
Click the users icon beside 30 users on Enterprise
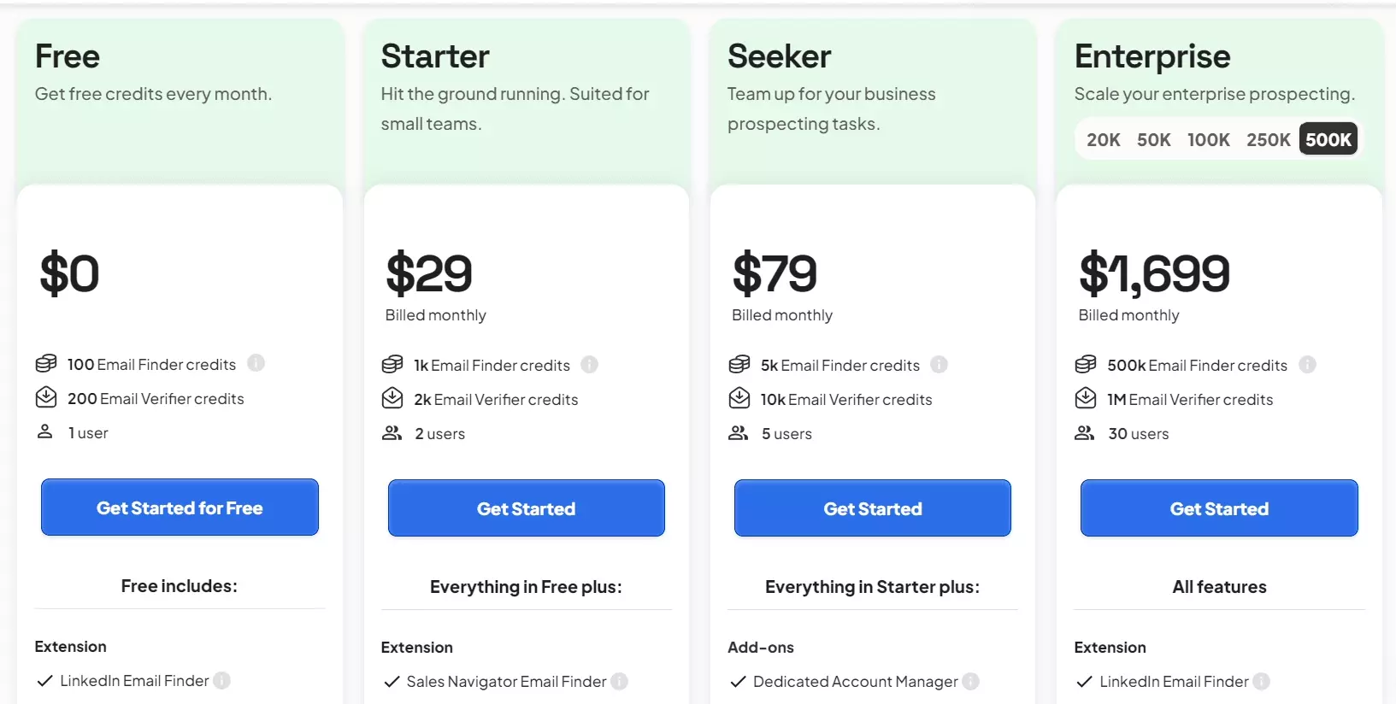(x=1085, y=432)
